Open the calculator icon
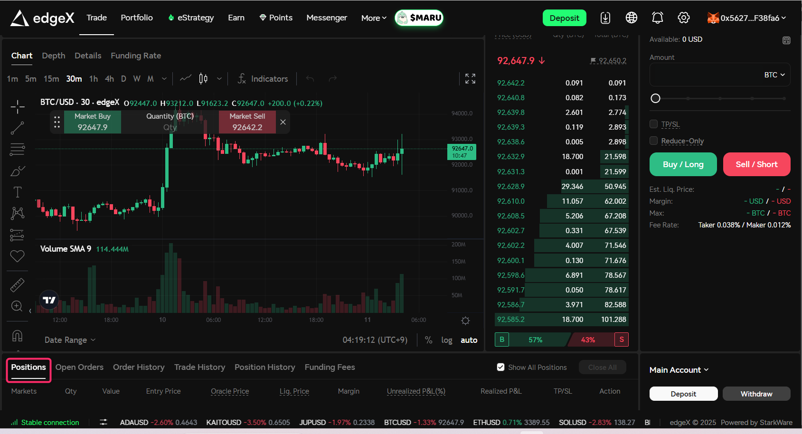Screen dimensions: 802x434 tap(786, 40)
